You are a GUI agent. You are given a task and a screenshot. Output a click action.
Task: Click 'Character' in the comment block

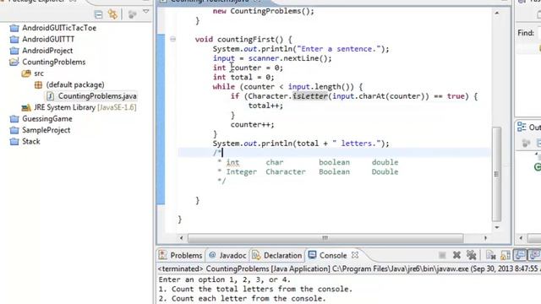point(286,171)
